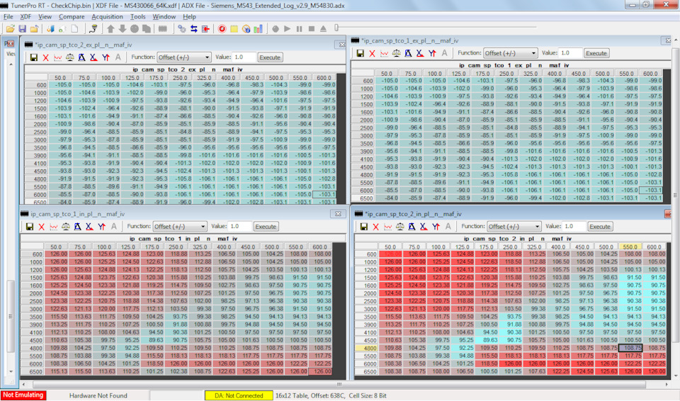Click 'Hardware Not Found' status bar text

(98, 396)
